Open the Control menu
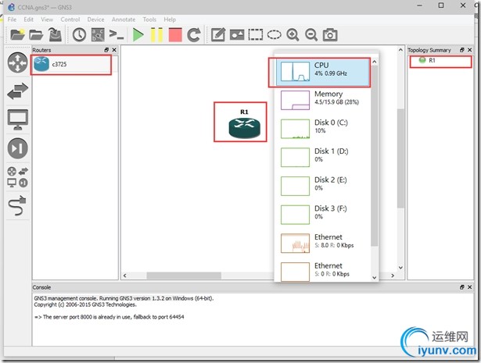Screen dimensions: 481x363 (x=70, y=20)
